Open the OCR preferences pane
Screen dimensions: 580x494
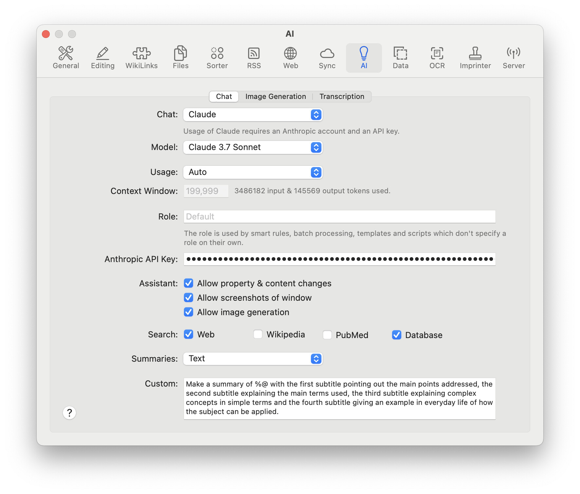[437, 58]
